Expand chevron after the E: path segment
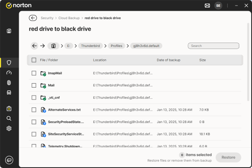This screenshot has height=168, width=252. 75,46
